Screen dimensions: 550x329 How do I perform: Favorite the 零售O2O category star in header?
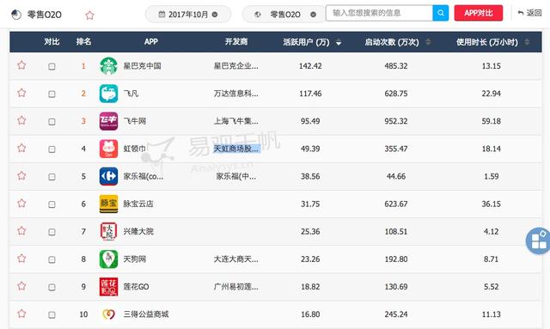coord(89,15)
